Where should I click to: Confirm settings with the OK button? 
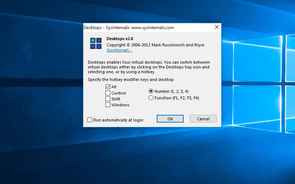pos(170,118)
